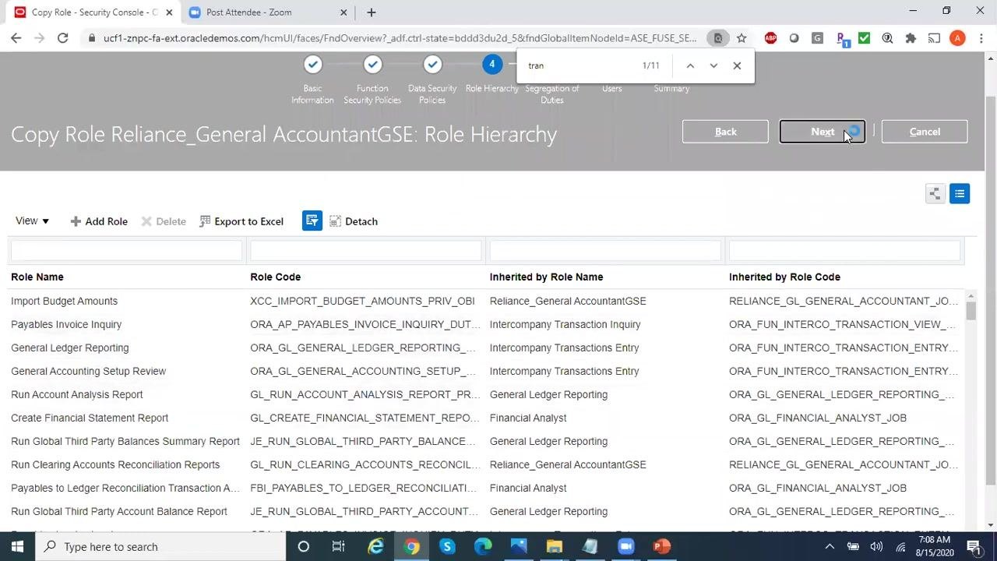Viewport: 997px width, 561px height.
Task: Click the Role Name filter field
Action: point(126,250)
